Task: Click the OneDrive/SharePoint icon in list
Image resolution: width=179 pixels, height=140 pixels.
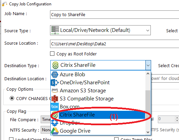Action: click(x=55, y=83)
